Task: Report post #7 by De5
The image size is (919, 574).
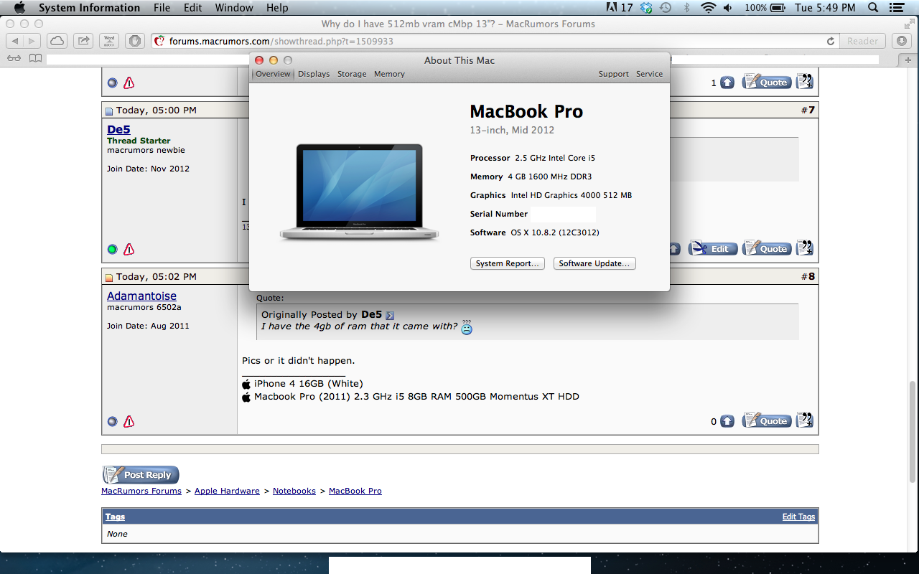Action: 129,249
